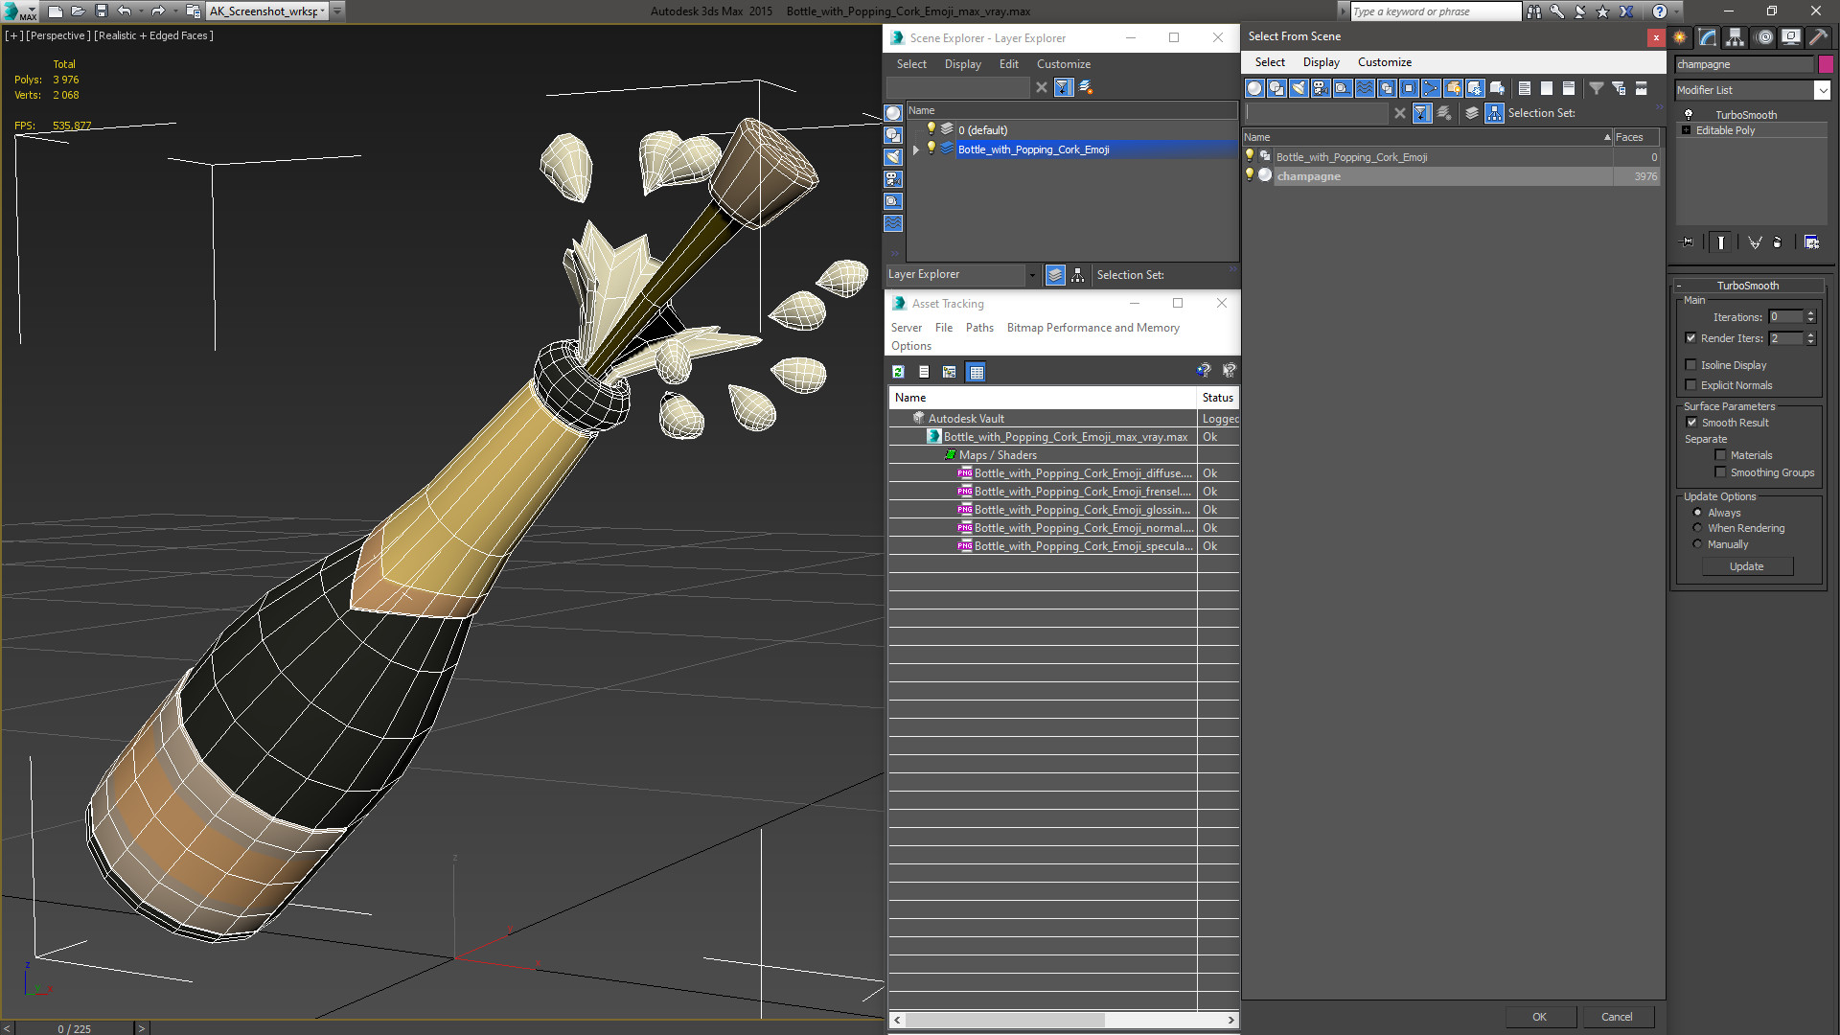The width and height of the screenshot is (1840, 1035).
Task: Expand Bottle_with_Popping_Cork_Emoji layer in Scene Explorer
Action: 916,149
